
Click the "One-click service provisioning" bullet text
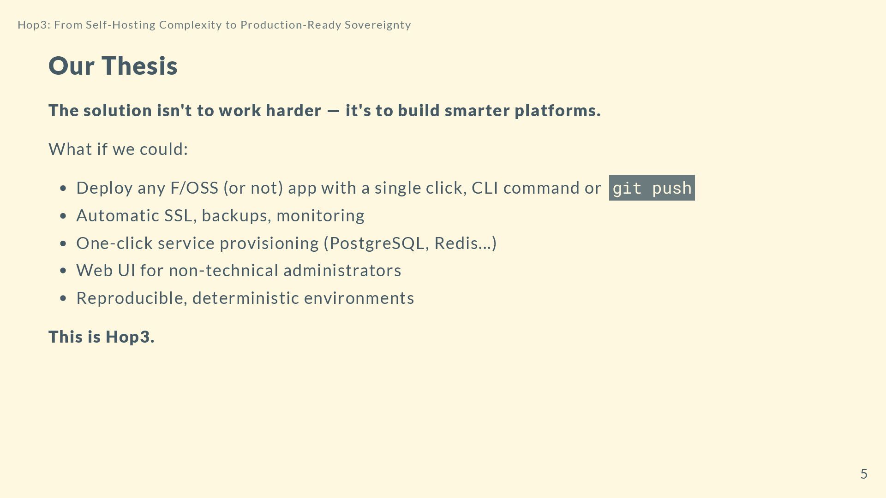point(286,243)
